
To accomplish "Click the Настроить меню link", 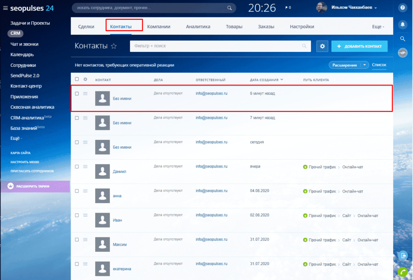I will pyautogui.click(x=25, y=162).
